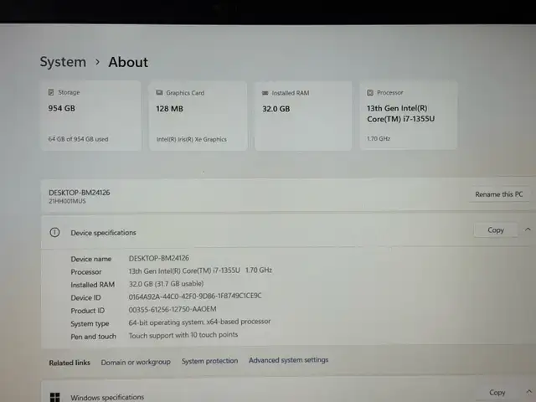Click the Product ID label
This screenshot has width=536, height=402.
[87, 311]
